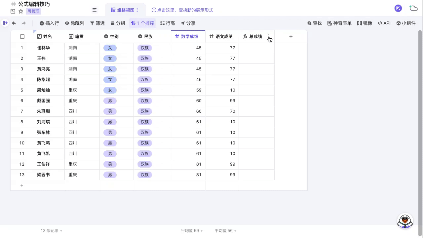Select all rows via the header checkbox
This screenshot has height=238, width=423.
coord(22,36)
